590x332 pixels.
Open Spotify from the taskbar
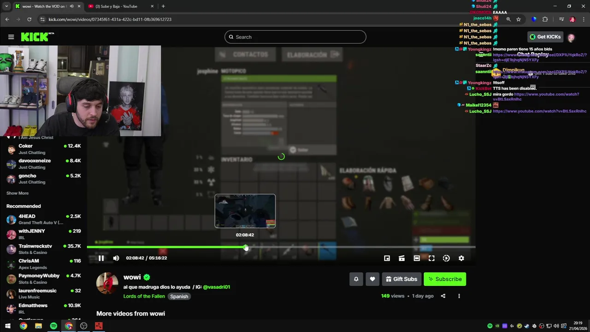pos(53,326)
